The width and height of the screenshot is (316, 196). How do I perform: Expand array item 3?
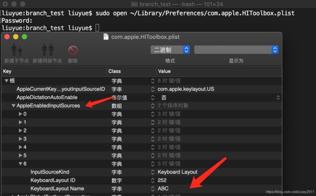20,139
